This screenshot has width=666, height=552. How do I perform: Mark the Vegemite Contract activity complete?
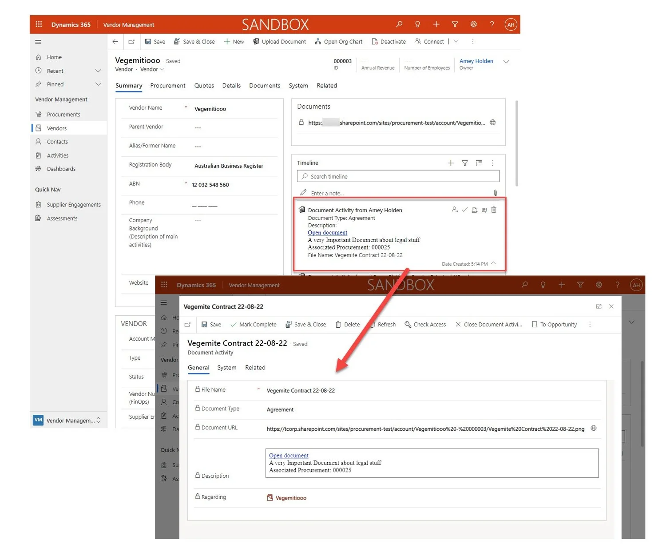coord(253,325)
